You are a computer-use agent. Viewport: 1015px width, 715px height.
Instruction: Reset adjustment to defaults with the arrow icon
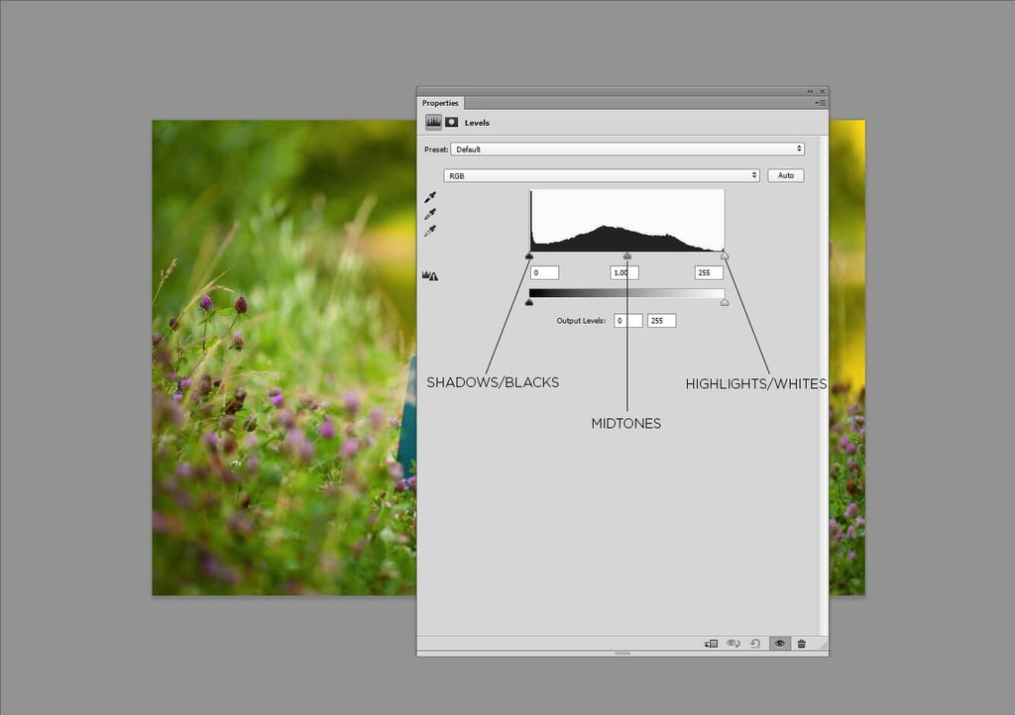coord(755,644)
